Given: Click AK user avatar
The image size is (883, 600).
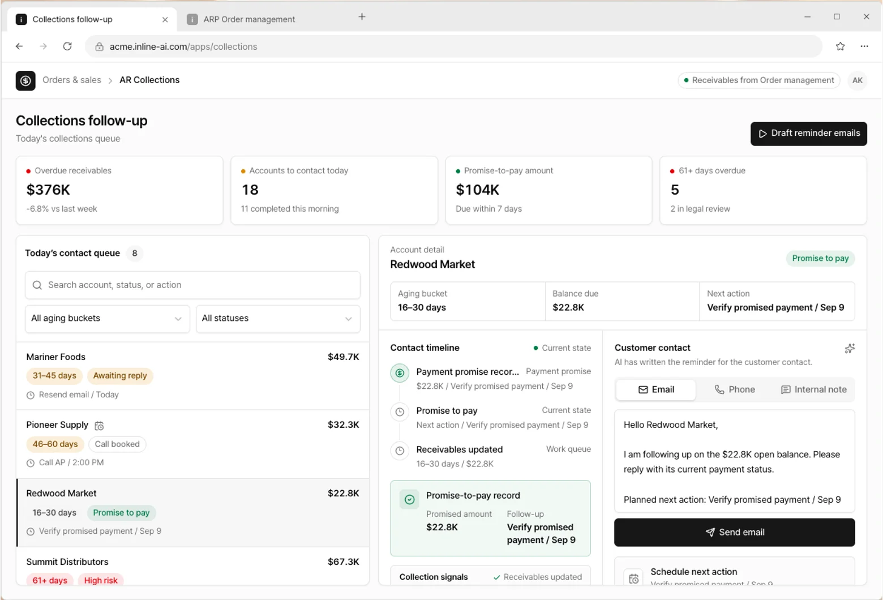Looking at the screenshot, I should coord(858,80).
